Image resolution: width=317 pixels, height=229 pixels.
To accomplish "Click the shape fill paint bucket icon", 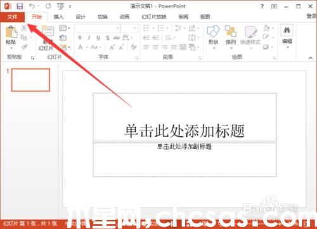I will pos(266,28).
